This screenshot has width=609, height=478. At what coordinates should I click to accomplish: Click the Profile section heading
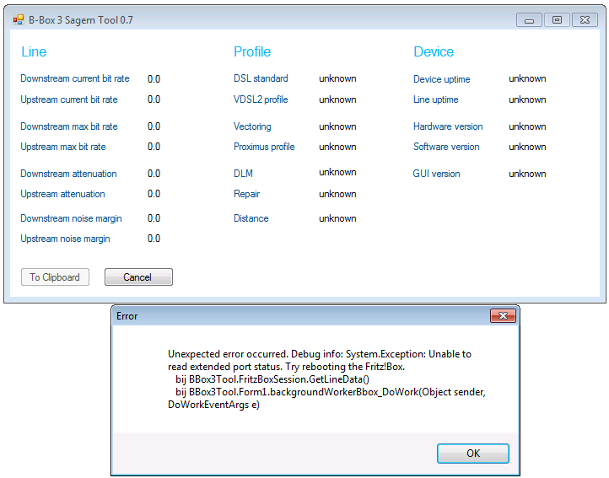pos(252,52)
